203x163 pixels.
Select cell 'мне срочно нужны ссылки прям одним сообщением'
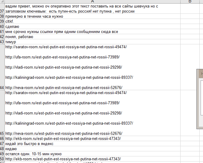click(93, 32)
